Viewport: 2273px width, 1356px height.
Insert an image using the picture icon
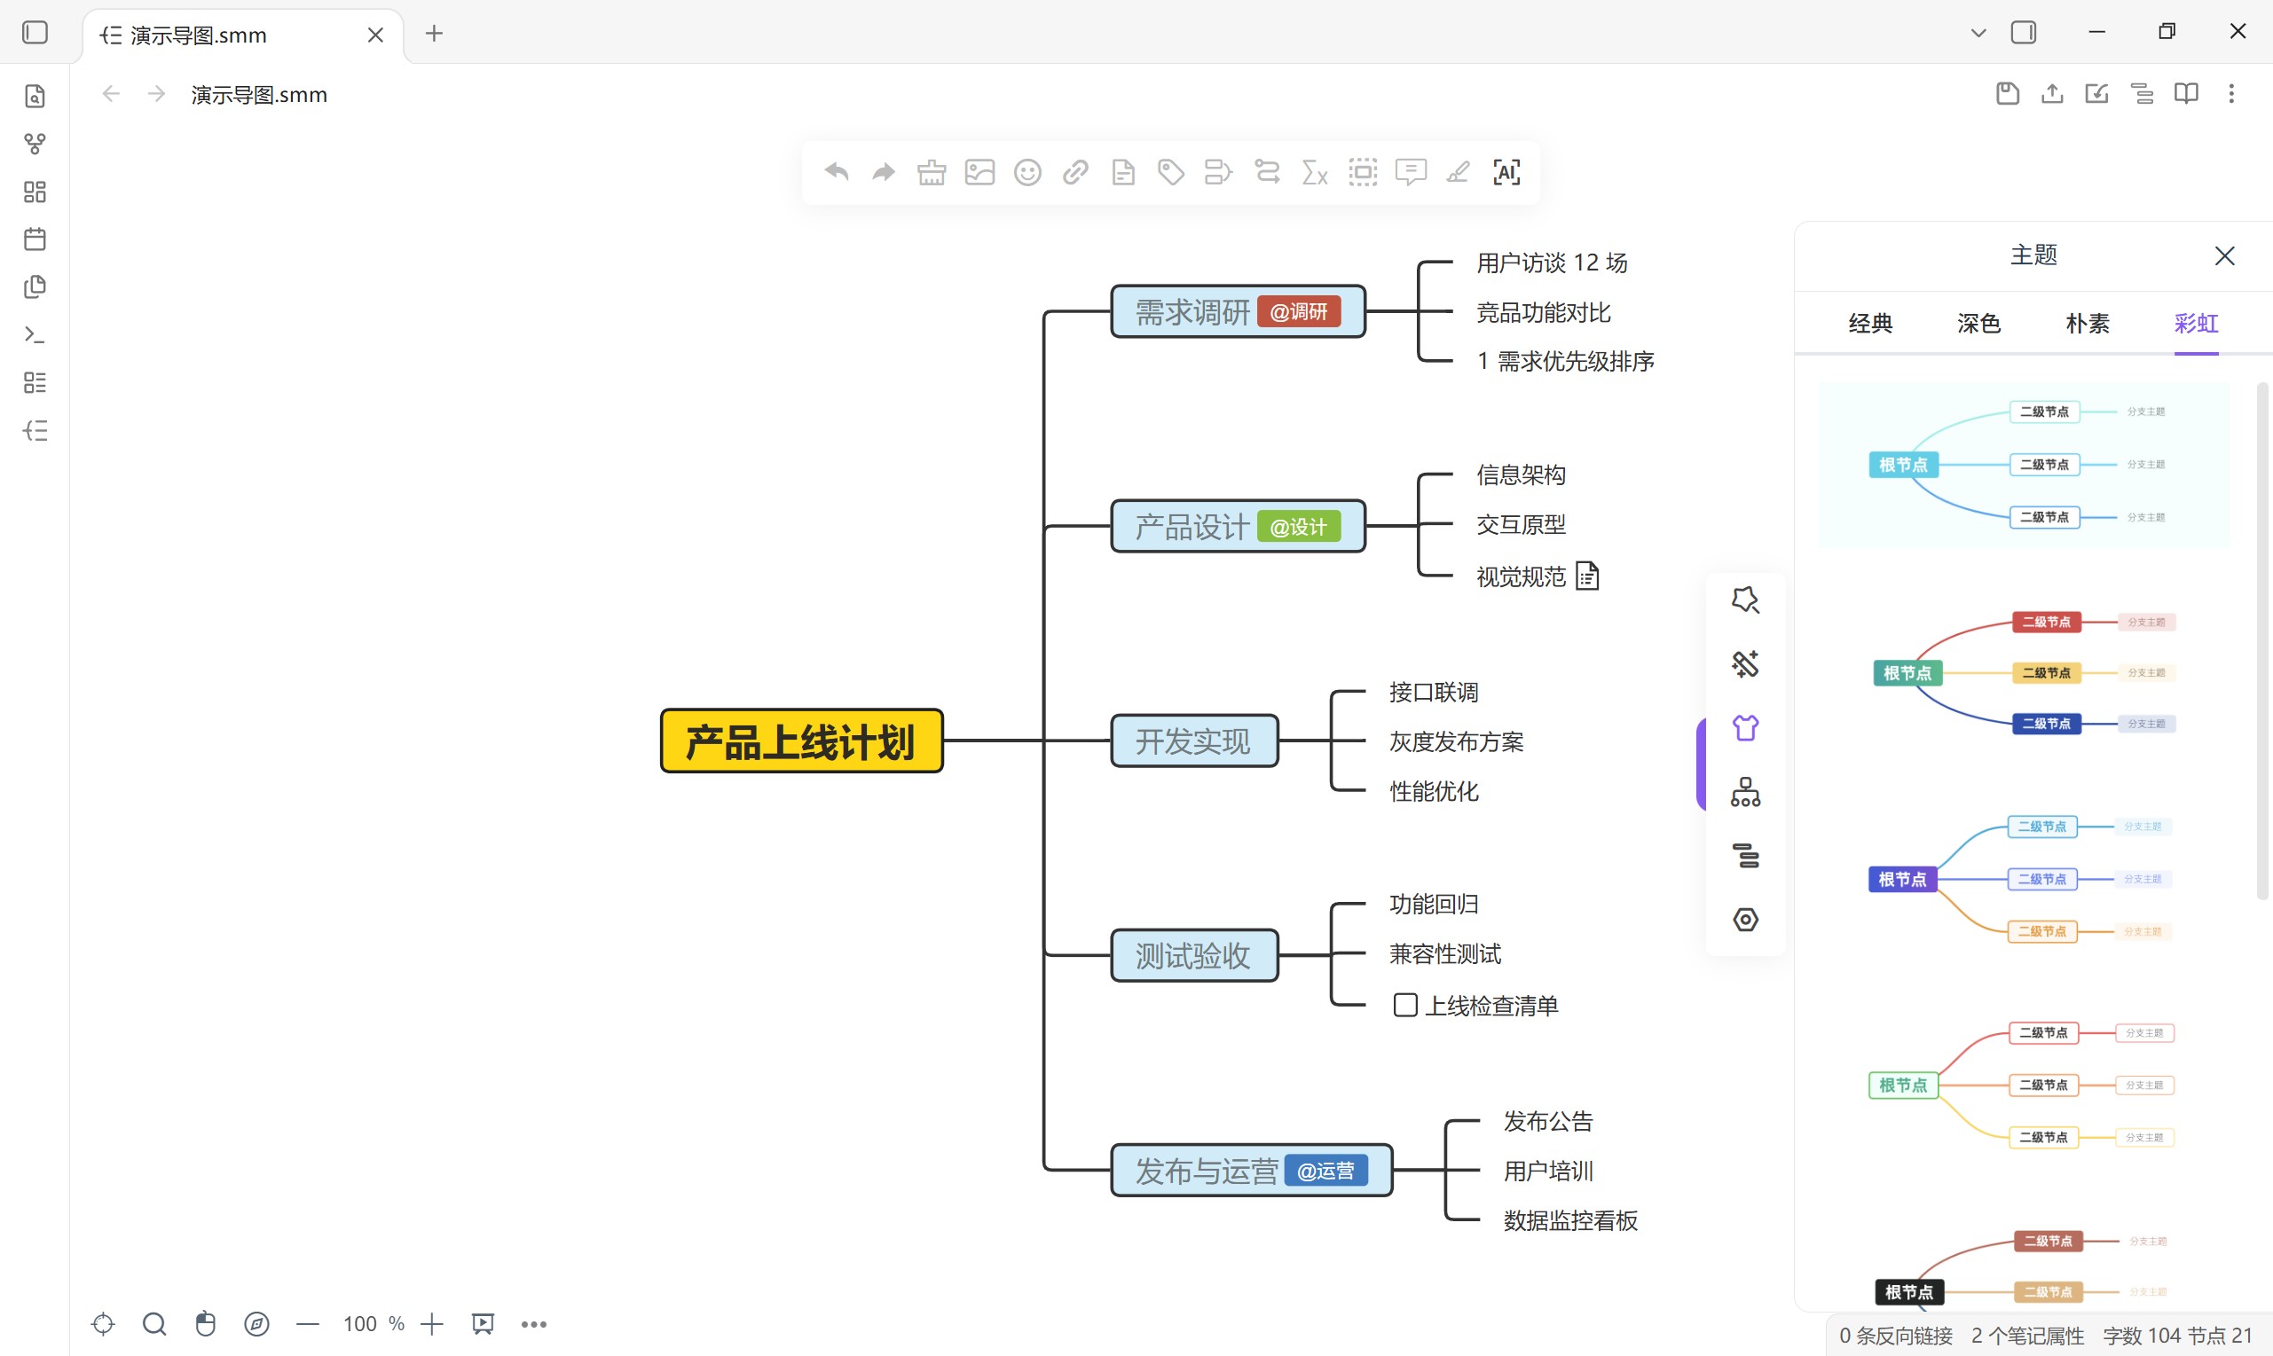979,172
